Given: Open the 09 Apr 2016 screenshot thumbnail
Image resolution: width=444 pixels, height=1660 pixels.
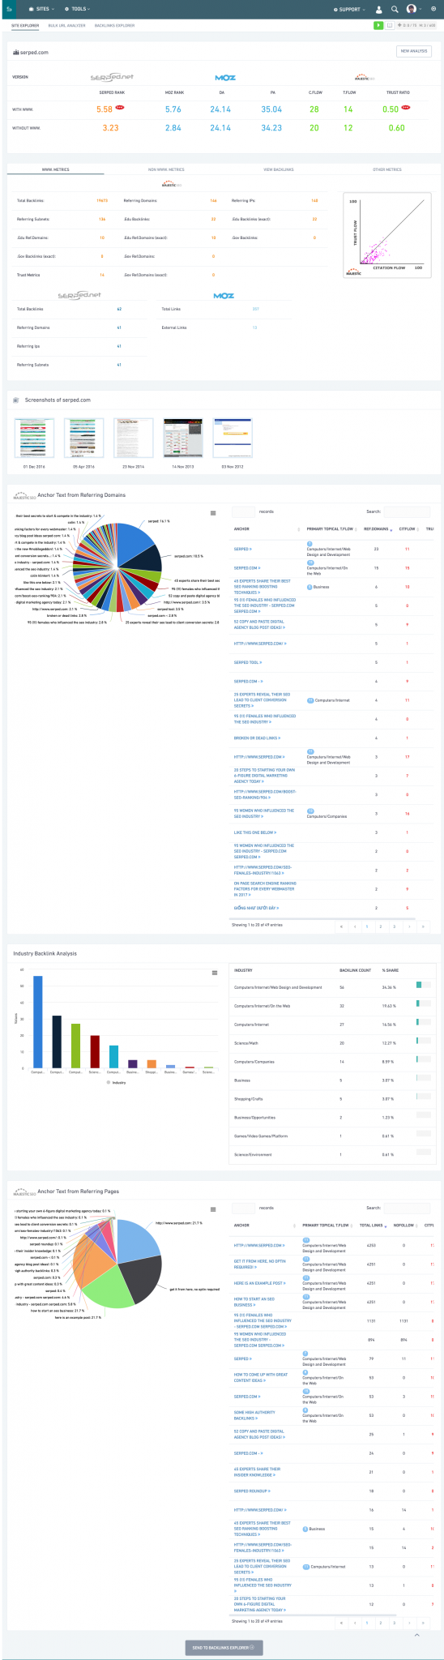Looking at the screenshot, I should click(84, 439).
